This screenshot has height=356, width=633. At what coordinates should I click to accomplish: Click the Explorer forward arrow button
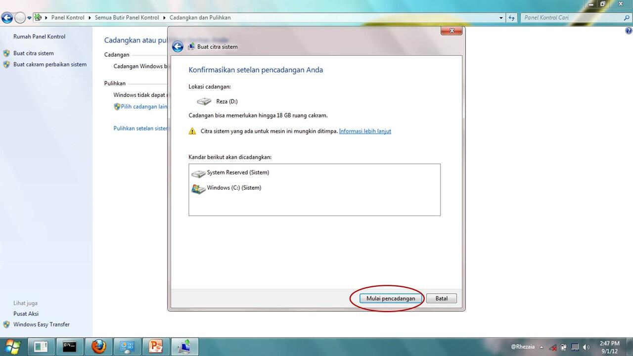point(20,18)
